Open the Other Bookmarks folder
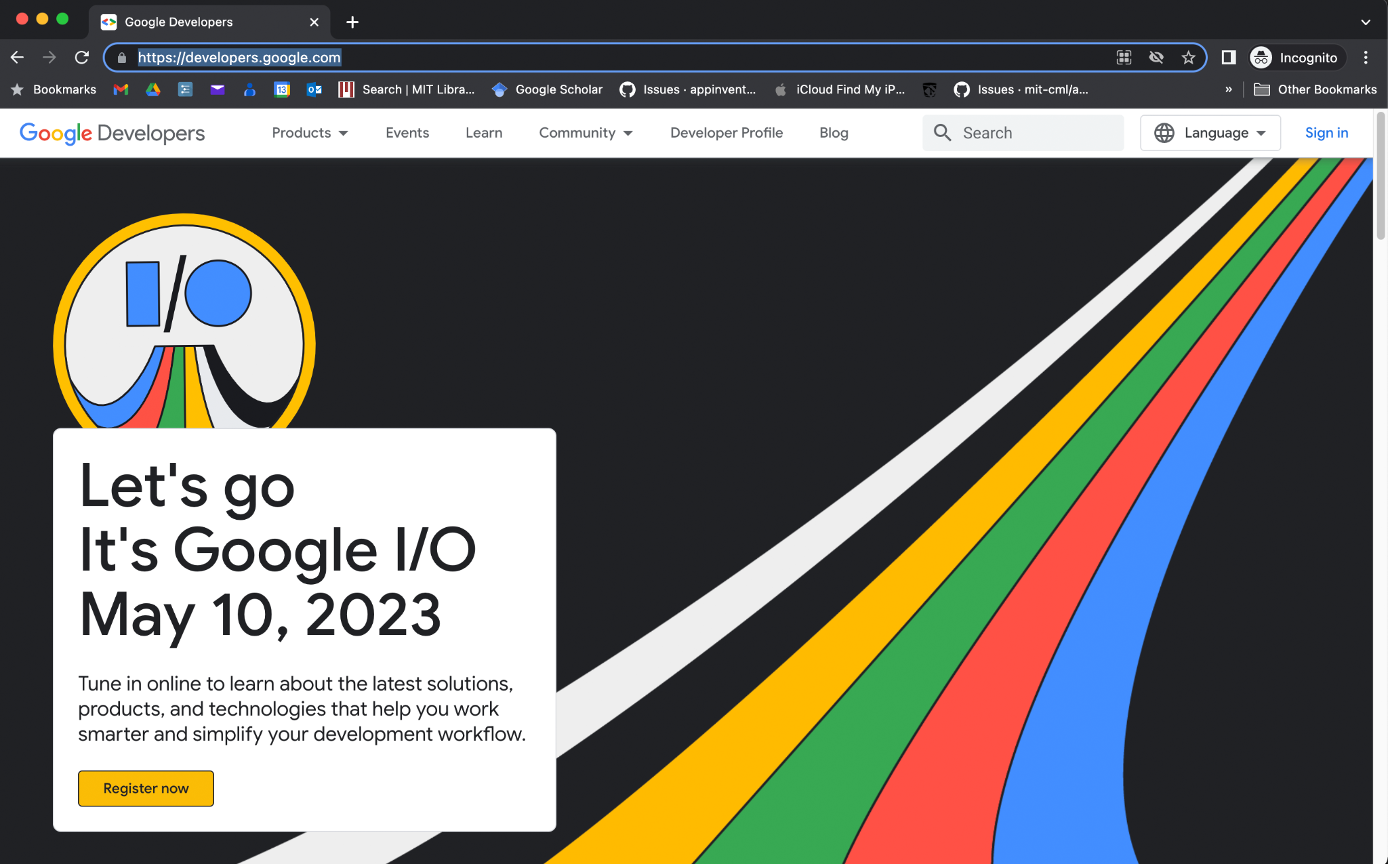This screenshot has height=864, width=1388. coord(1315,89)
